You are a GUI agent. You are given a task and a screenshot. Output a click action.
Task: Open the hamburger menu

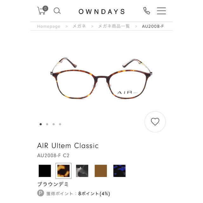point(161,11)
